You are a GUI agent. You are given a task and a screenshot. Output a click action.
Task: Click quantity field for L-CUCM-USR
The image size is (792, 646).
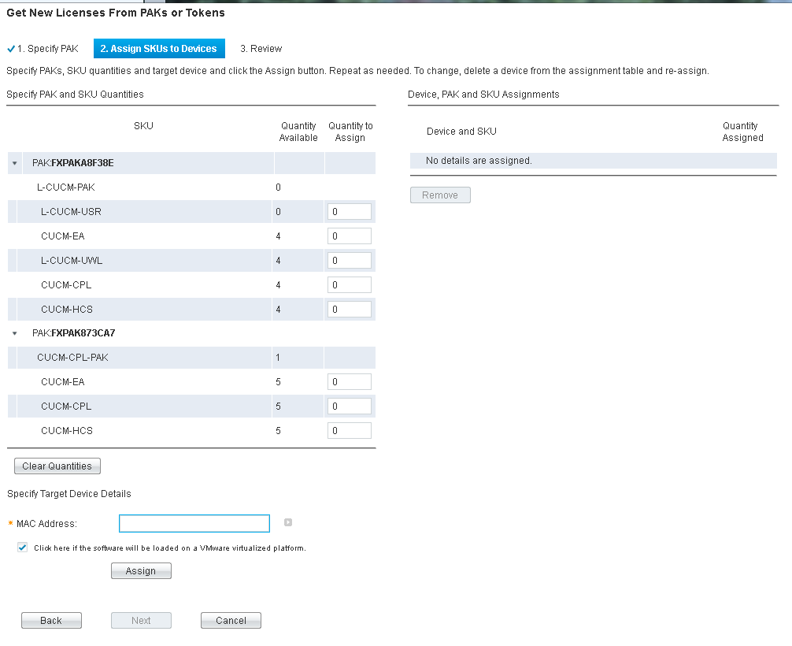coord(349,212)
